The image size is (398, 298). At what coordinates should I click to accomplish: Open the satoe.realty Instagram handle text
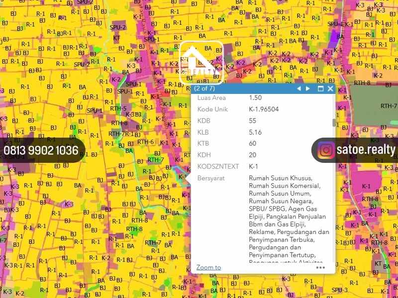pos(365,150)
